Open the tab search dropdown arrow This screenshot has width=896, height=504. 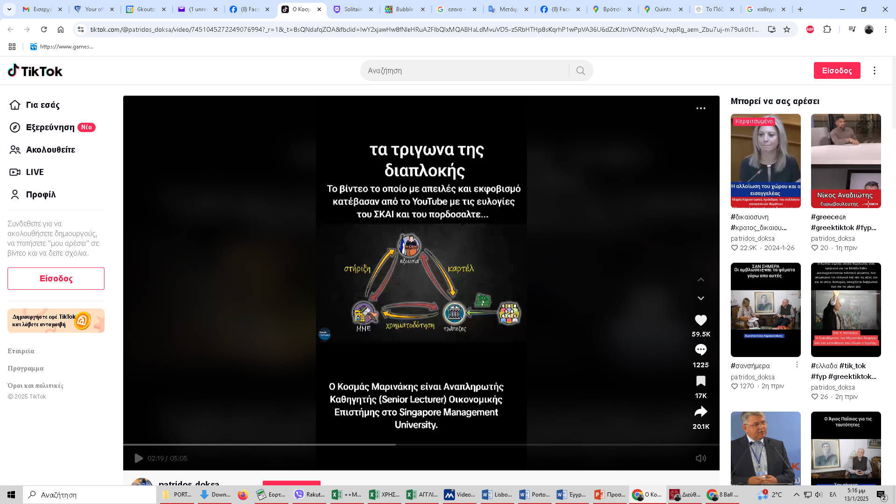(9, 9)
